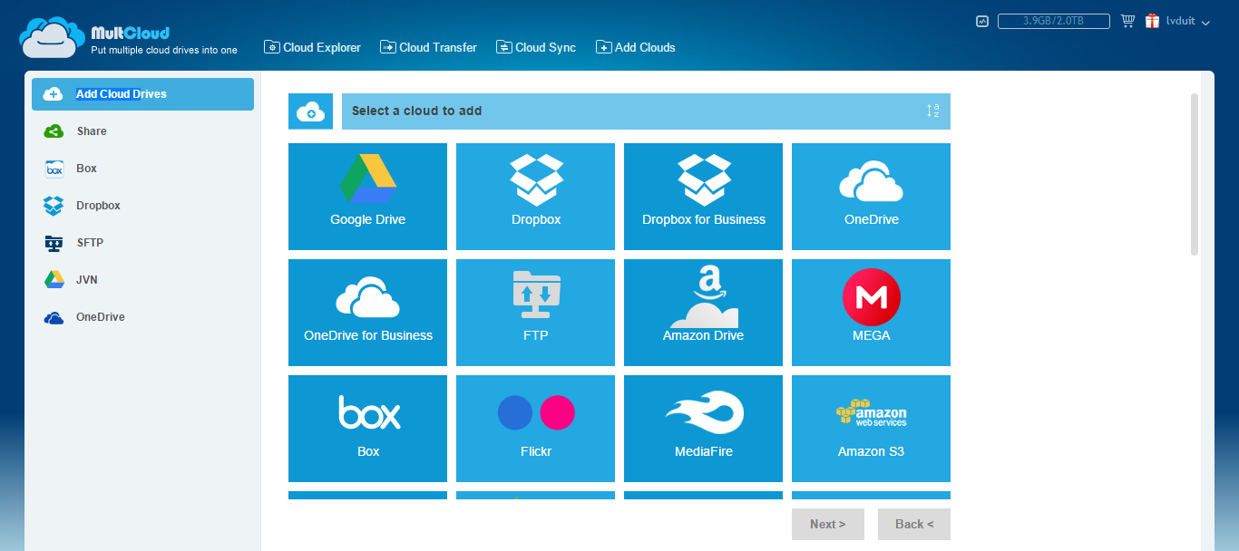Select Add Cloud Drives in sidebar
The image size is (1239, 551).
coord(142,94)
